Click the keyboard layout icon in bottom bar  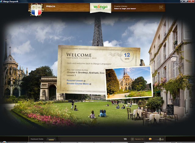click(51, 139)
